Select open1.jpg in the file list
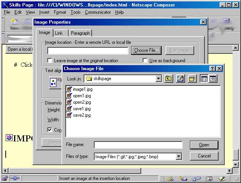 coord(79,96)
